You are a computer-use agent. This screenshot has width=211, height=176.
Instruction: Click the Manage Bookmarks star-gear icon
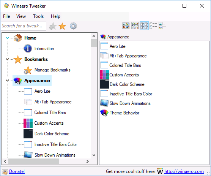click(x=28, y=70)
